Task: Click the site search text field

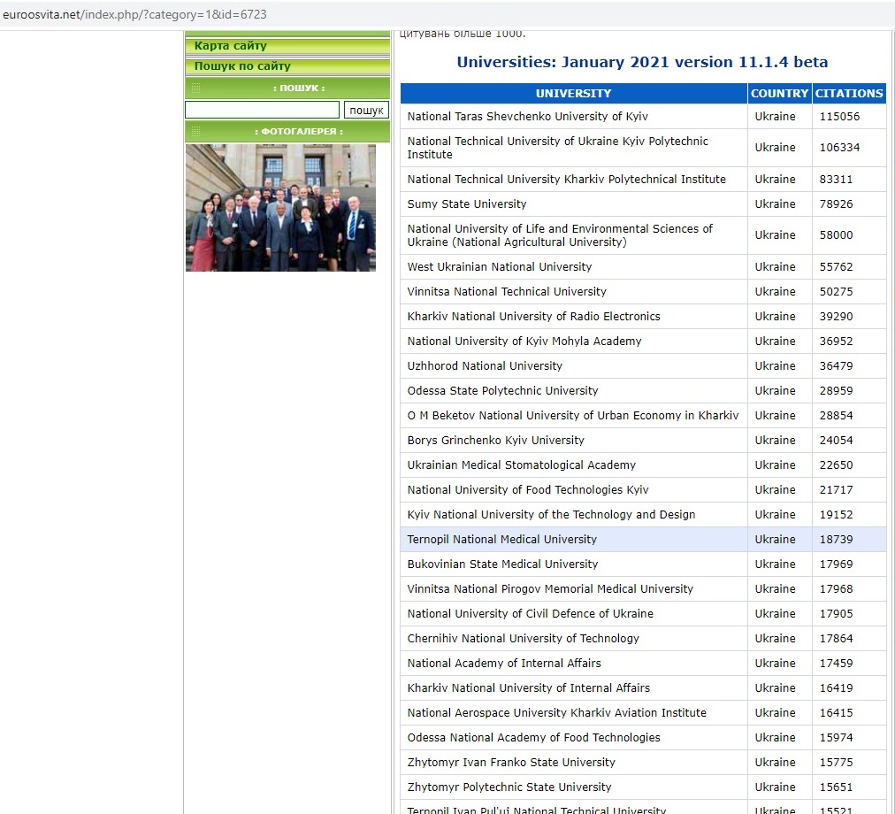Action: click(262, 110)
